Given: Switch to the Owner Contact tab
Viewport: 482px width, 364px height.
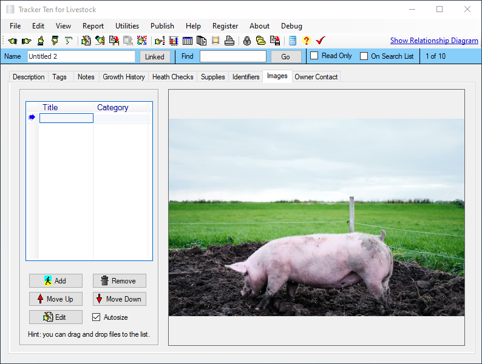Looking at the screenshot, I should (316, 77).
